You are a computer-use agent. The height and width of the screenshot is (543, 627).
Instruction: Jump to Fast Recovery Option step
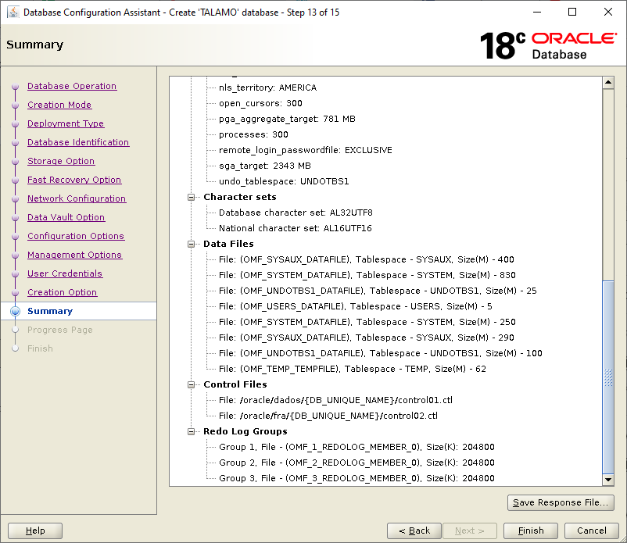coord(74,180)
